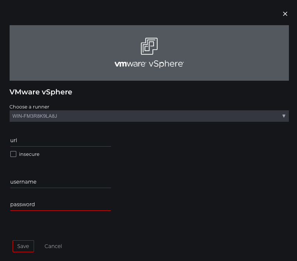The image size is (297, 261).
Task: Expand the runner selection combo box
Action: pyautogui.click(x=149, y=116)
